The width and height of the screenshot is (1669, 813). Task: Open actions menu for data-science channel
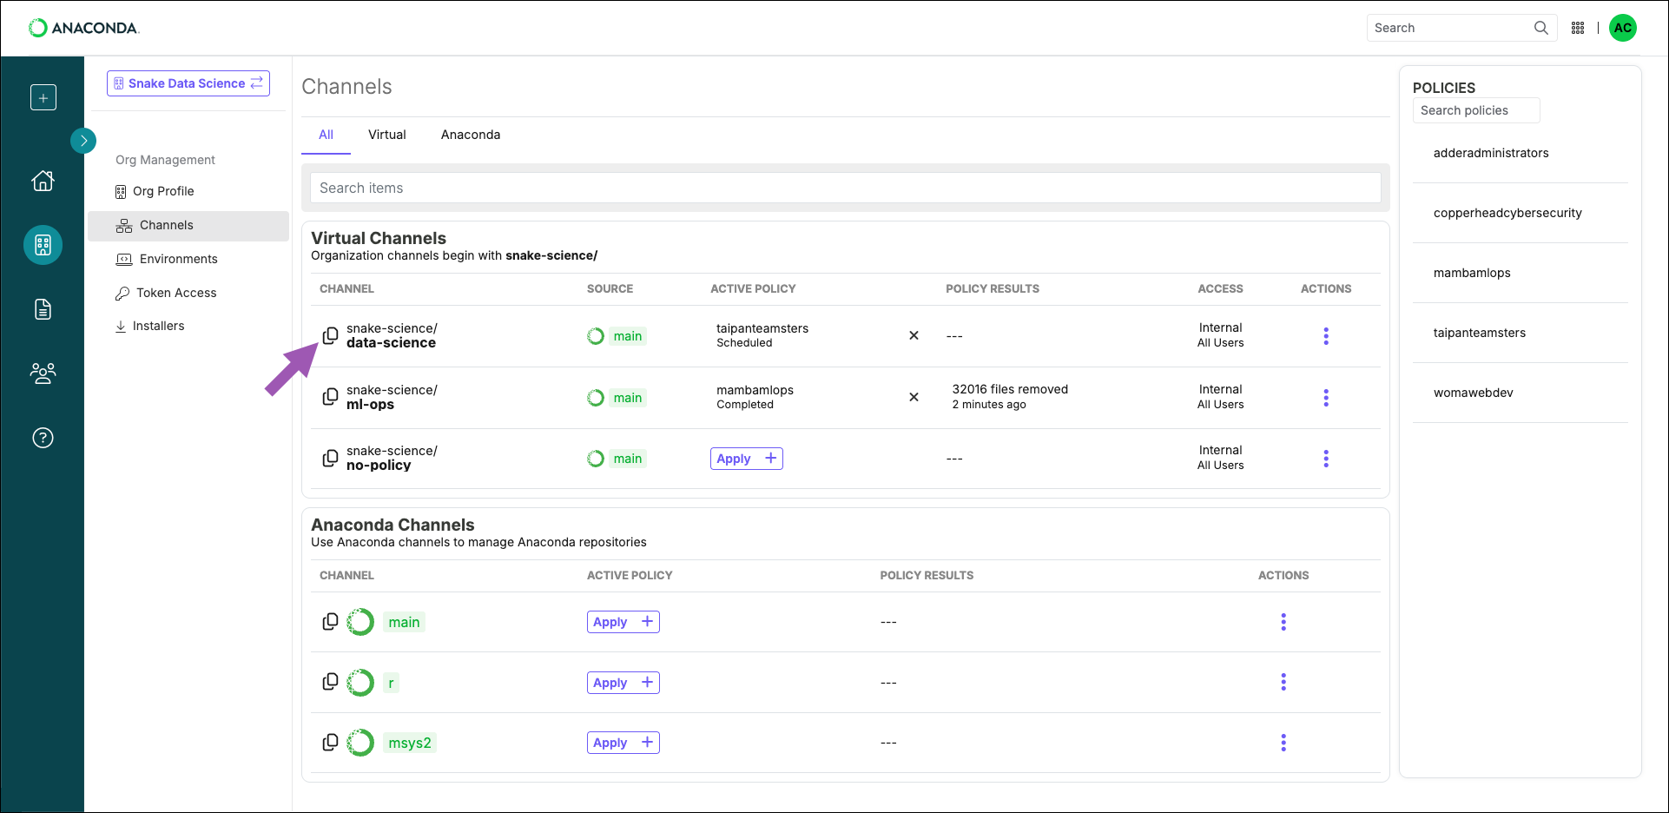[x=1326, y=336]
